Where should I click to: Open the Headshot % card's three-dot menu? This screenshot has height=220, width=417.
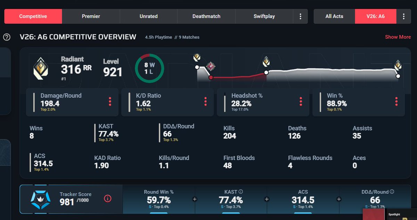point(301,101)
